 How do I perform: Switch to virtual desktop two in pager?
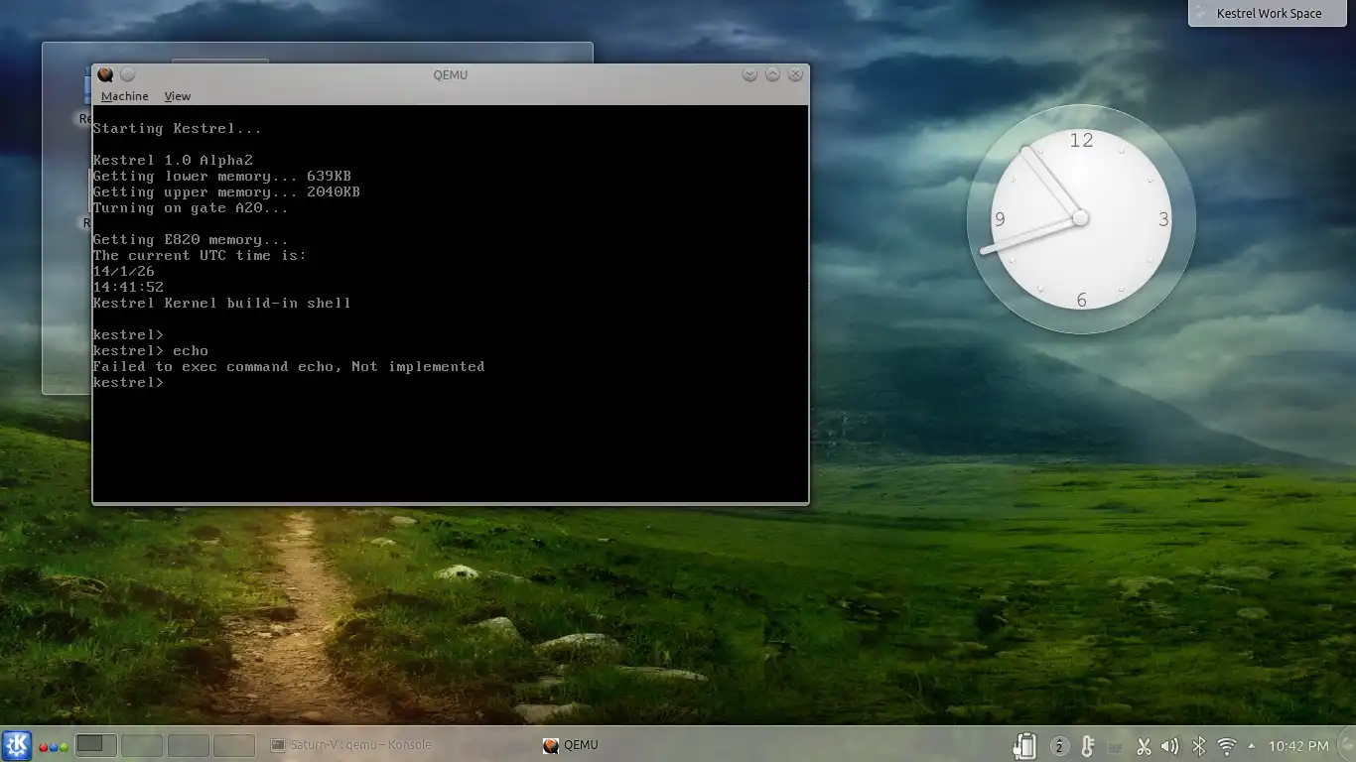click(142, 745)
